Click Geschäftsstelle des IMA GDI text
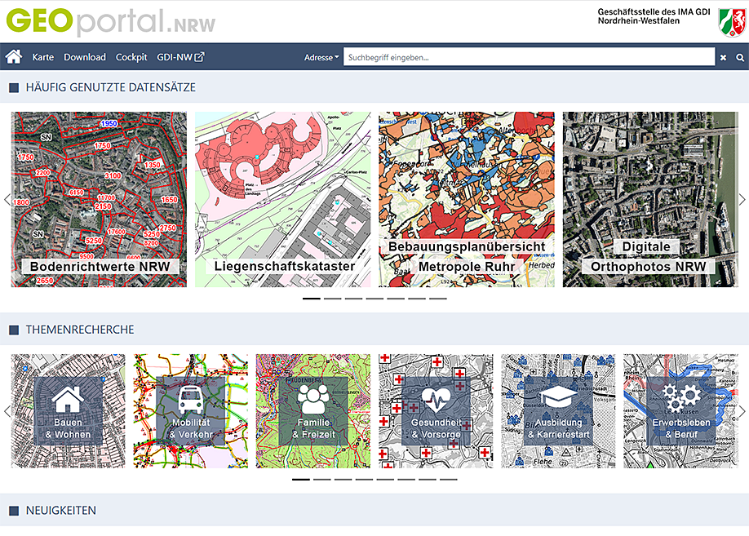 [654, 12]
